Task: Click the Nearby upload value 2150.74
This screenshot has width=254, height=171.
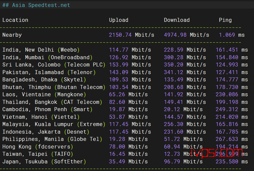Action: click(120, 35)
